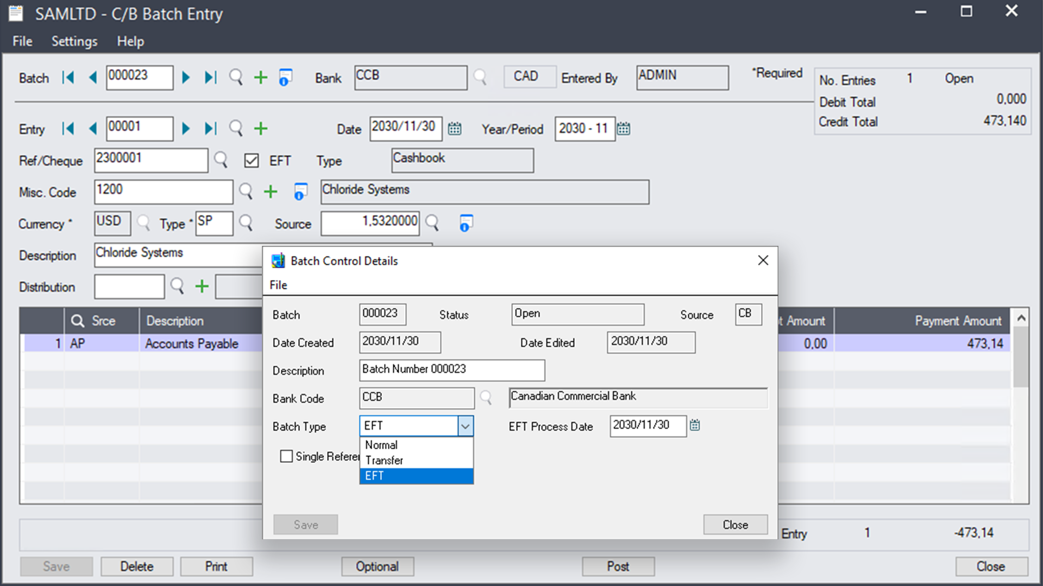Open the batch number Finder
Image resolution: width=1043 pixels, height=586 pixels.
236,78
